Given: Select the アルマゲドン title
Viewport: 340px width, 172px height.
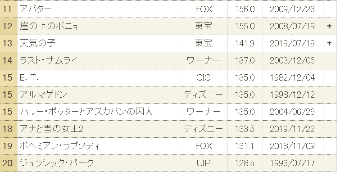Looking at the screenshot, I should [x=44, y=95].
